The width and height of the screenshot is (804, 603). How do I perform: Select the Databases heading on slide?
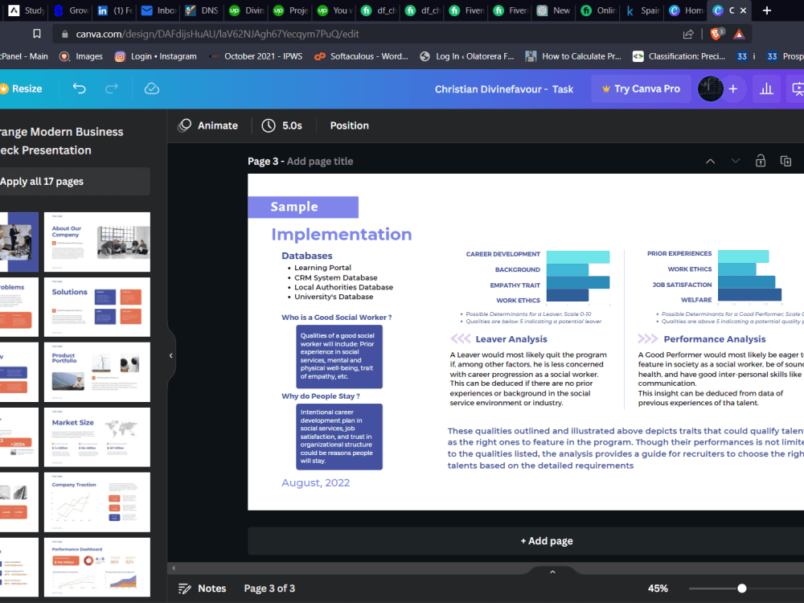tap(306, 256)
